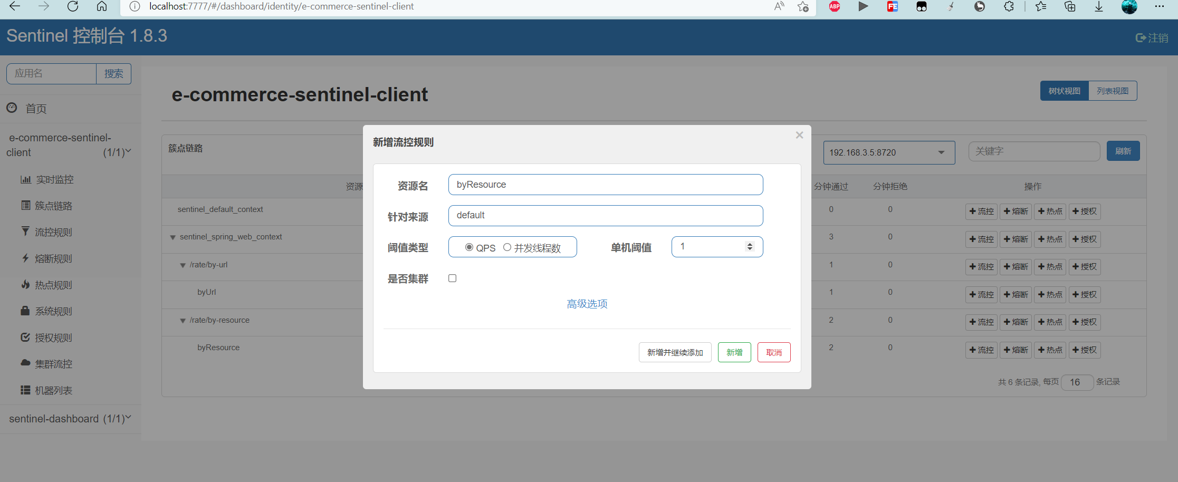The height and width of the screenshot is (482, 1178).
Task: Check the 是否集群 checkbox
Action: pos(453,278)
